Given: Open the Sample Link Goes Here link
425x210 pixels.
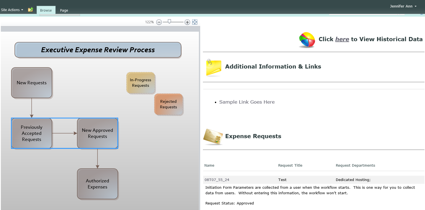Looking at the screenshot, I should (x=247, y=102).
